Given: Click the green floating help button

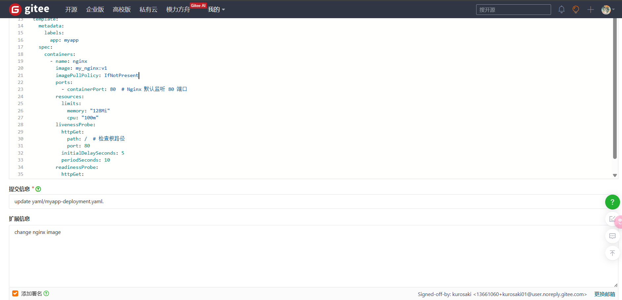Looking at the screenshot, I should click(x=612, y=202).
